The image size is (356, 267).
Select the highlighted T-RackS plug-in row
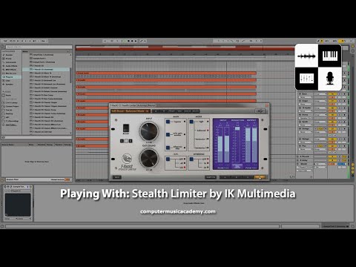point(46,70)
